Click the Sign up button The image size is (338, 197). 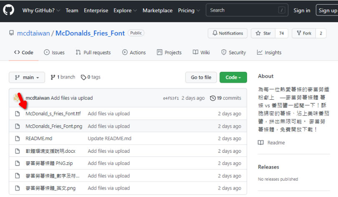coord(328,10)
